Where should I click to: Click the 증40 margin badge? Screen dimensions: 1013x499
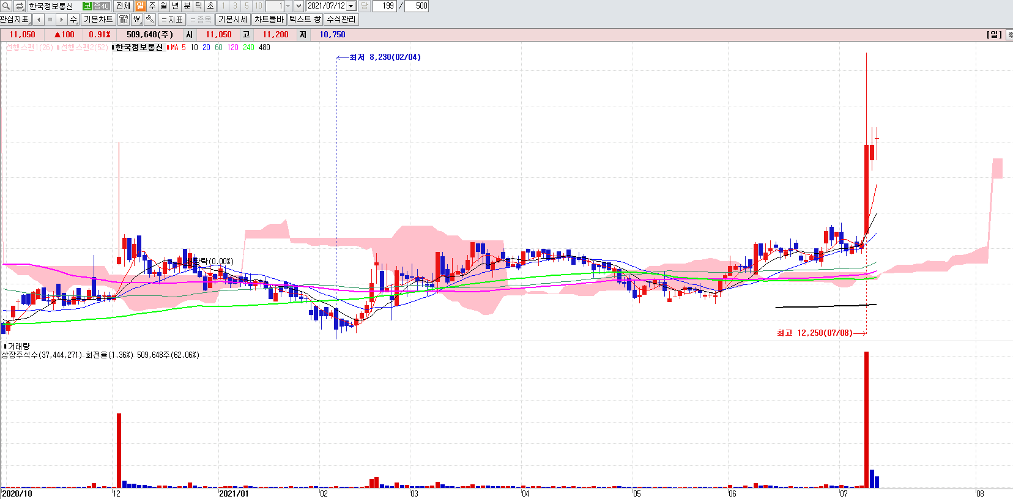[x=102, y=6]
